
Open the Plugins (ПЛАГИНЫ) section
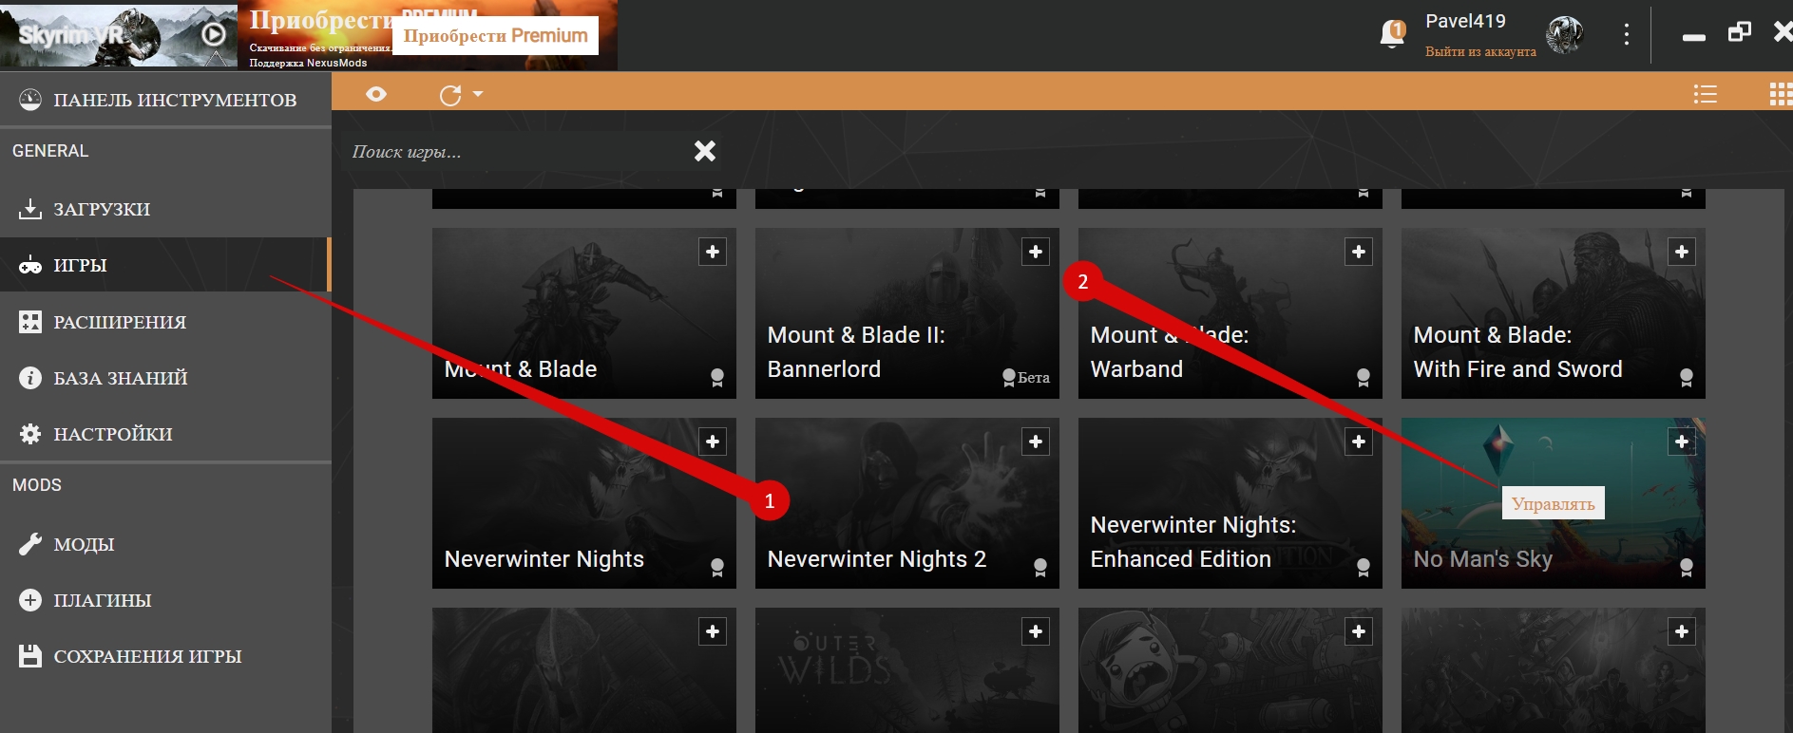pos(165,600)
